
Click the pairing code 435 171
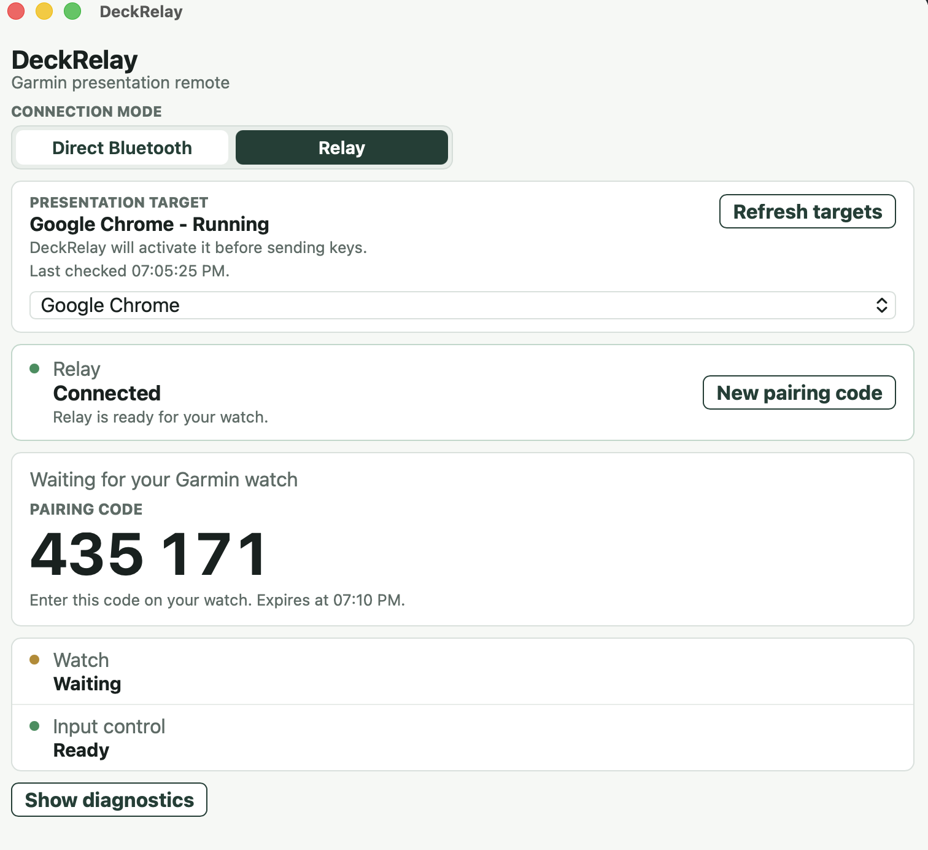pos(149,554)
